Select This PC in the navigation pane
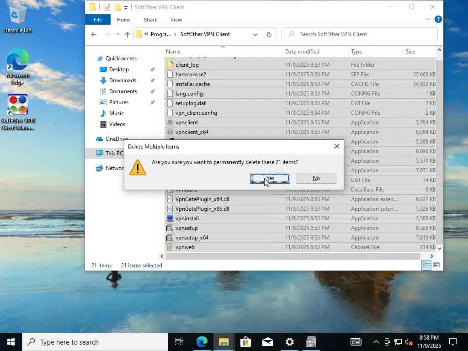The height and width of the screenshot is (351, 468). pos(109,154)
